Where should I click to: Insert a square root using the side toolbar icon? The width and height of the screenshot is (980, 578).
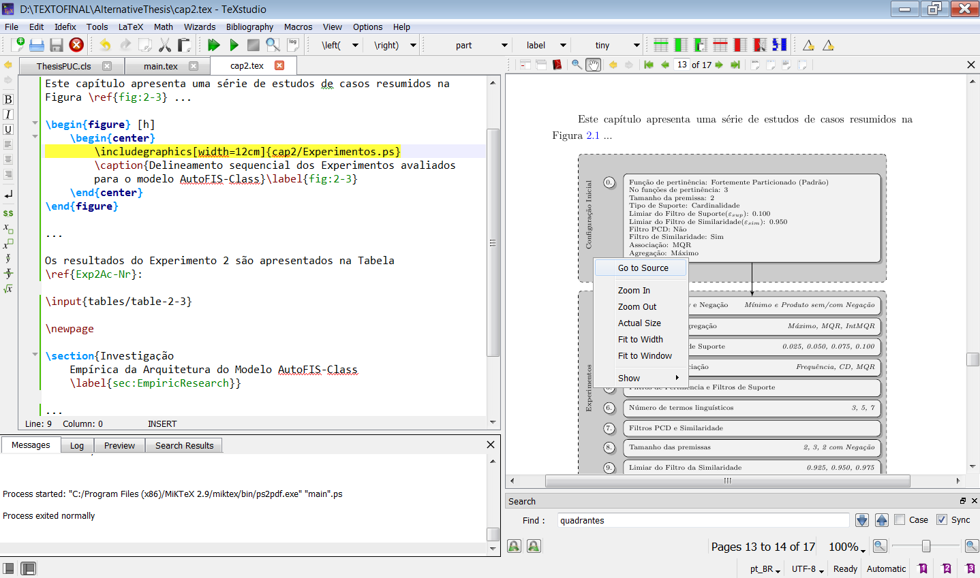click(x=8, y=289)
